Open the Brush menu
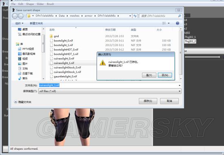224x155 pixels. (50, 4)
